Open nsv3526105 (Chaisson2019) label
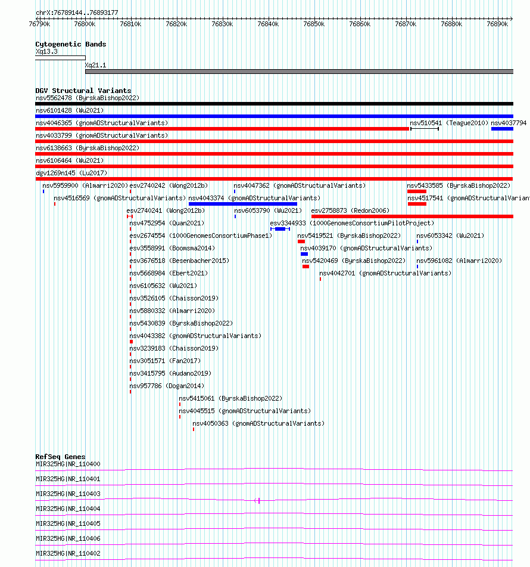Image resolution: width=530 pixels, height=567 pixels. [174, 298]
